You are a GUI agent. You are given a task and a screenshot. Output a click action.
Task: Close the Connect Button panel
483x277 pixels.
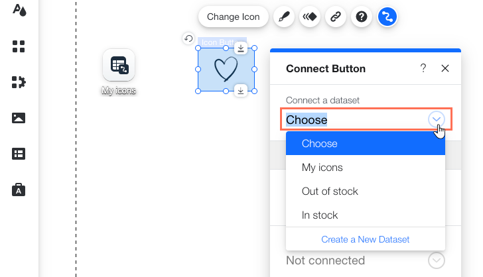[x=445, y=68]
